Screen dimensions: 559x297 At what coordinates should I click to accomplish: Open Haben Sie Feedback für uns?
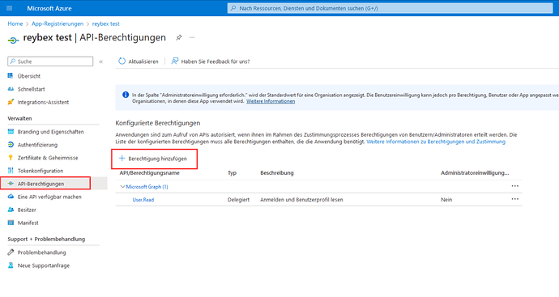click(x=215, y=62)
